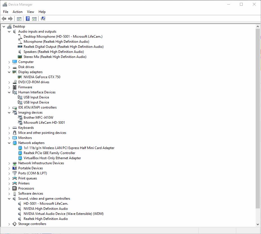The width and height of the screenshot is (261, 234).
Task: Collapse the Sound, video and game controllers node
Action: coord(9,199)
